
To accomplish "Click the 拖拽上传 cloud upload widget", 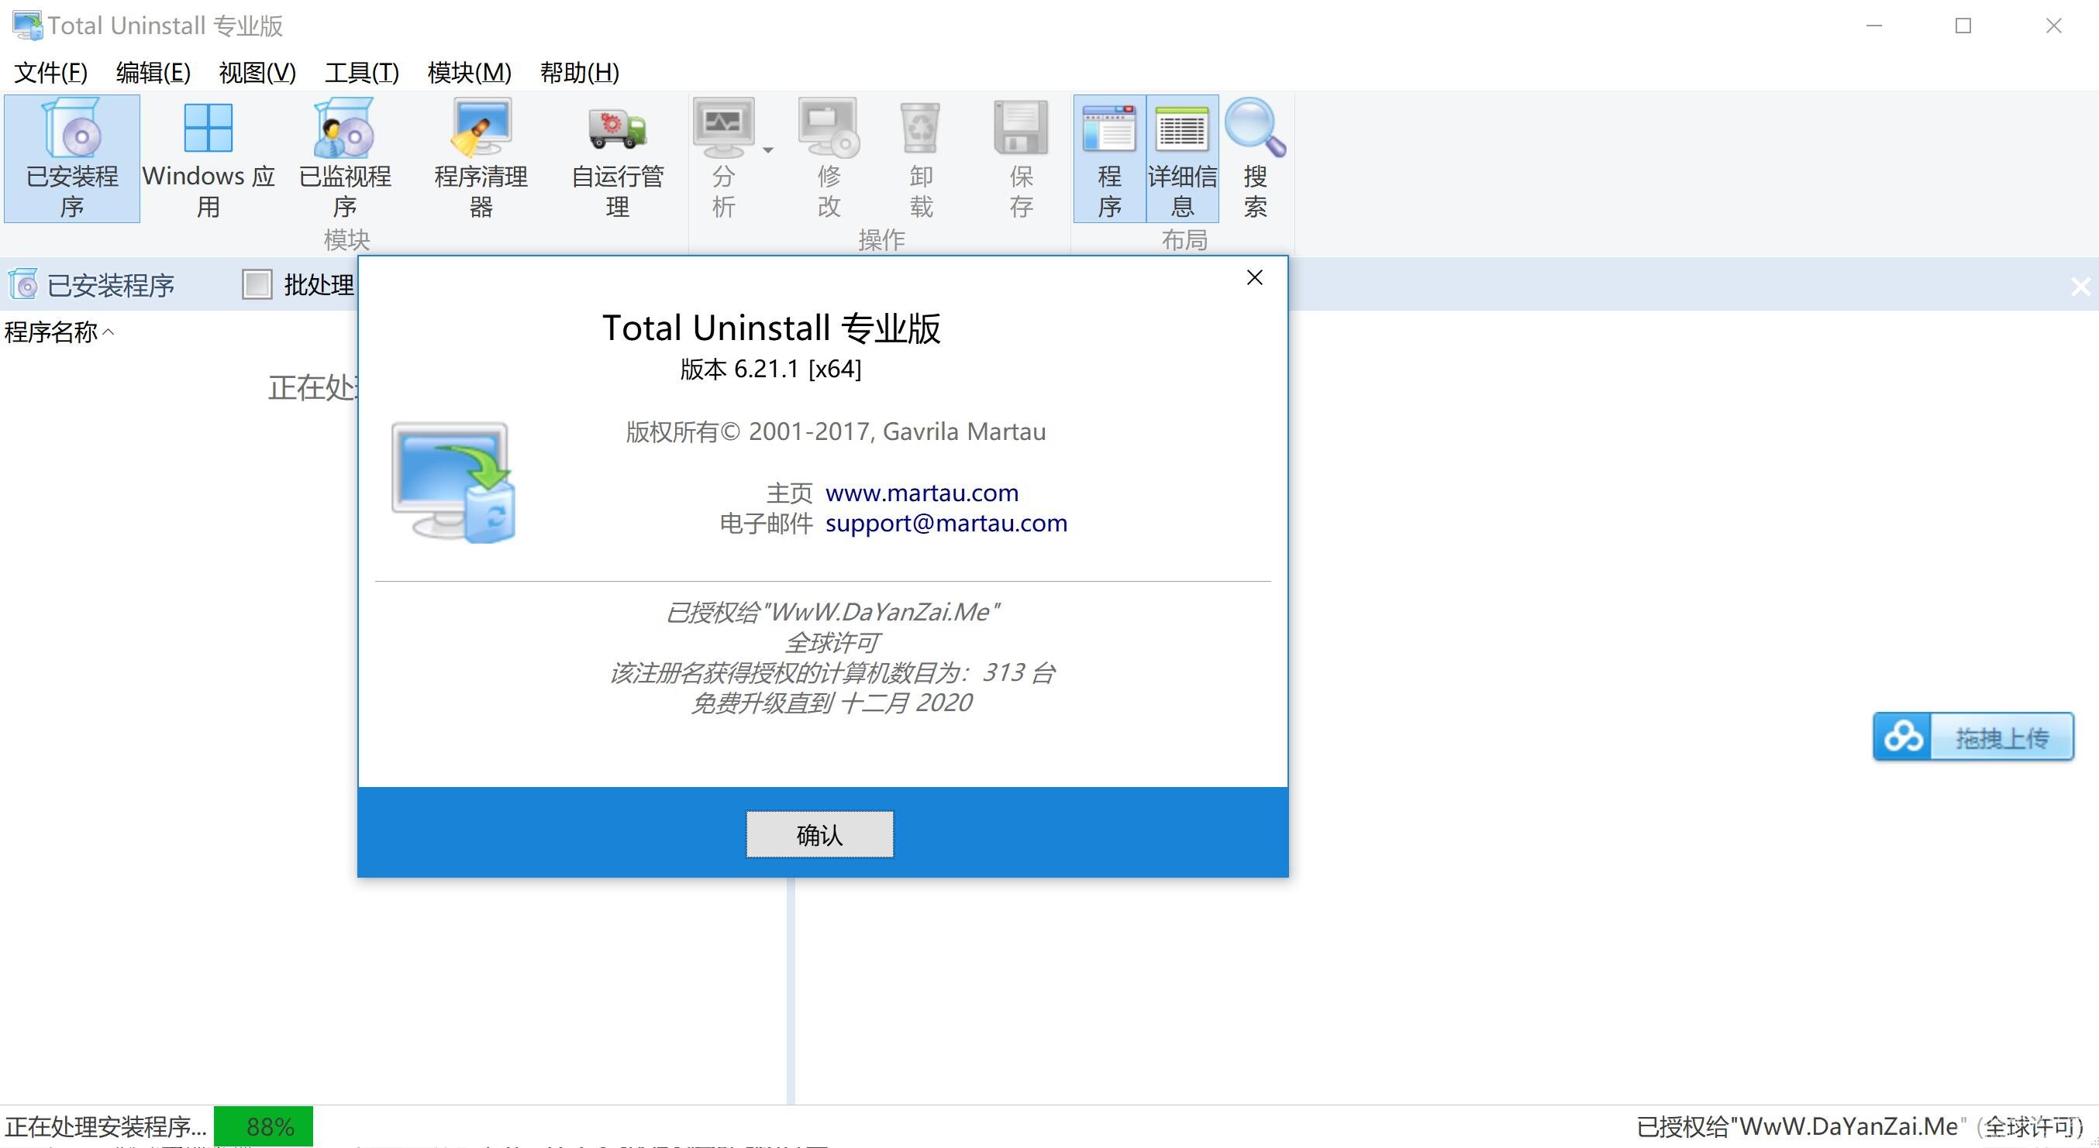I will [x=1973, y=737].
